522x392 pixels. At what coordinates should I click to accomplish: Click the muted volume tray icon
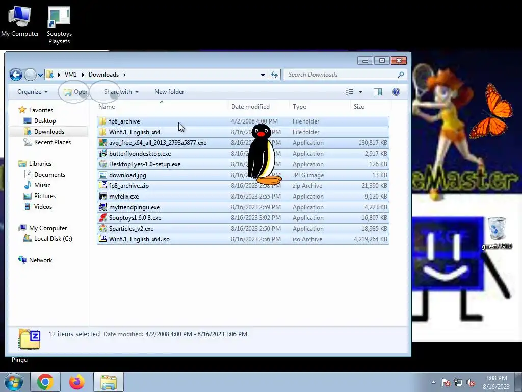[471, 383]
